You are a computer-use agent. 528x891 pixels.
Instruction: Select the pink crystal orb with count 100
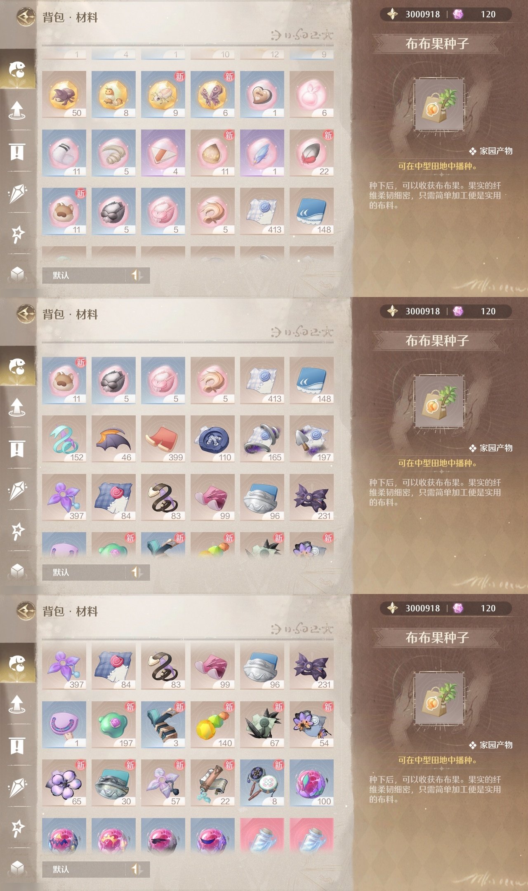311,783
